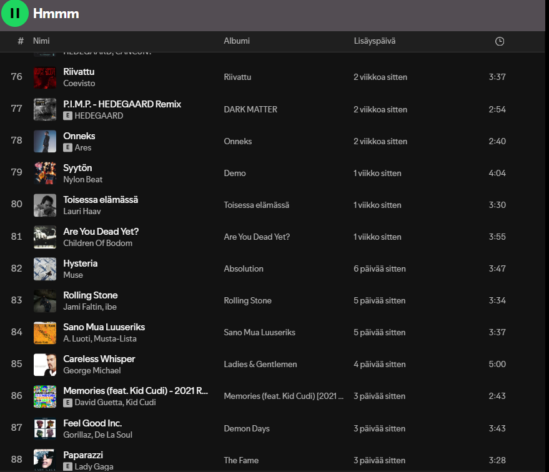549x472 pixels.
Task: Open artist Children Of Bodom
Action: pyautogui.click(x=97, y=243)
